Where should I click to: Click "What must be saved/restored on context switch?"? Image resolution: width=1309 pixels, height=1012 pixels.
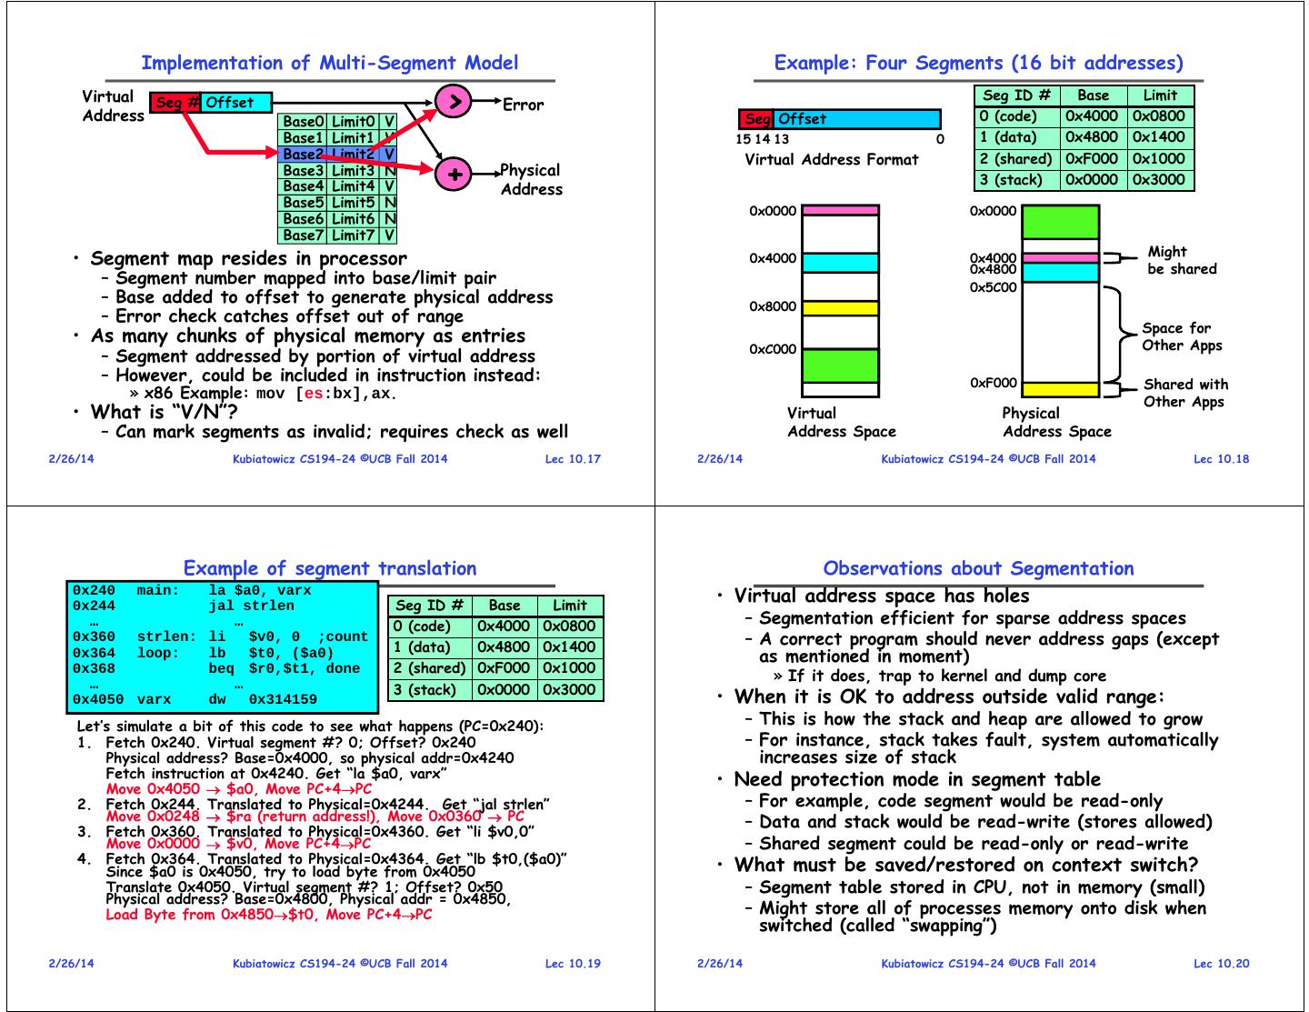coord(966,865)
